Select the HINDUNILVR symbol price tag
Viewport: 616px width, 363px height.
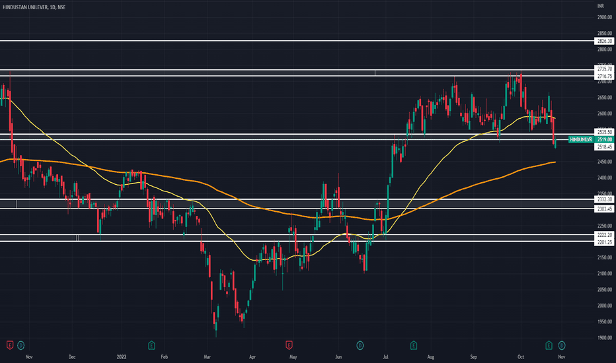(x=581, y=140)
